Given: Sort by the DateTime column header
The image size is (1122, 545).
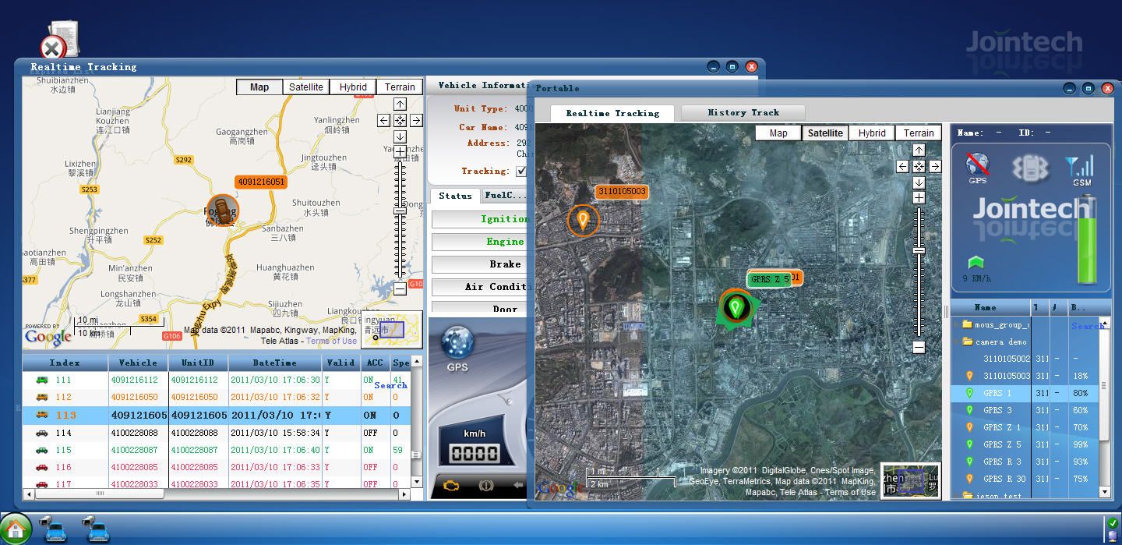Looking at the screenshot, I should pos(274,363).
